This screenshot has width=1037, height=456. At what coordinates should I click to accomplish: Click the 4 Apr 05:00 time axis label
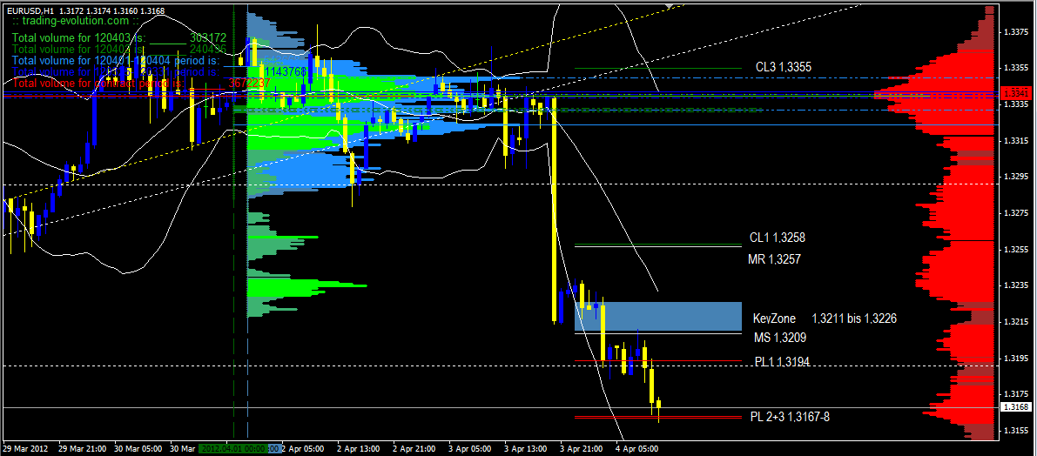[x=637, y=448]
